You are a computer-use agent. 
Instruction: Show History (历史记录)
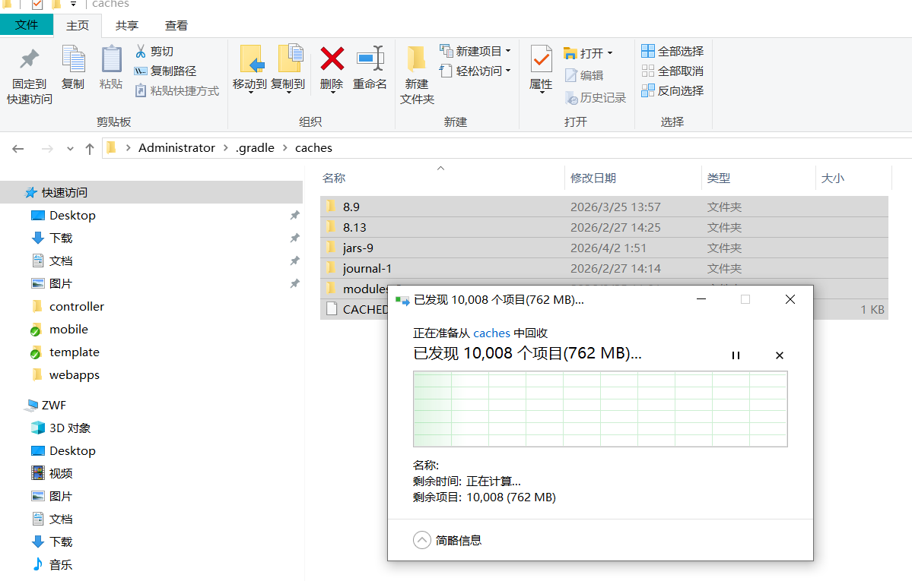coord(596,98)
